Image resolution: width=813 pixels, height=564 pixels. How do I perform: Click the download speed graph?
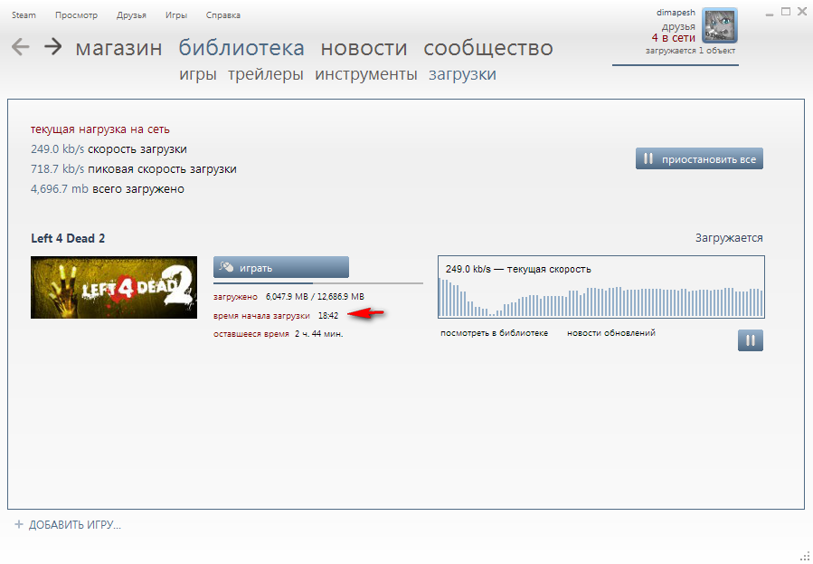click(601, 286)
